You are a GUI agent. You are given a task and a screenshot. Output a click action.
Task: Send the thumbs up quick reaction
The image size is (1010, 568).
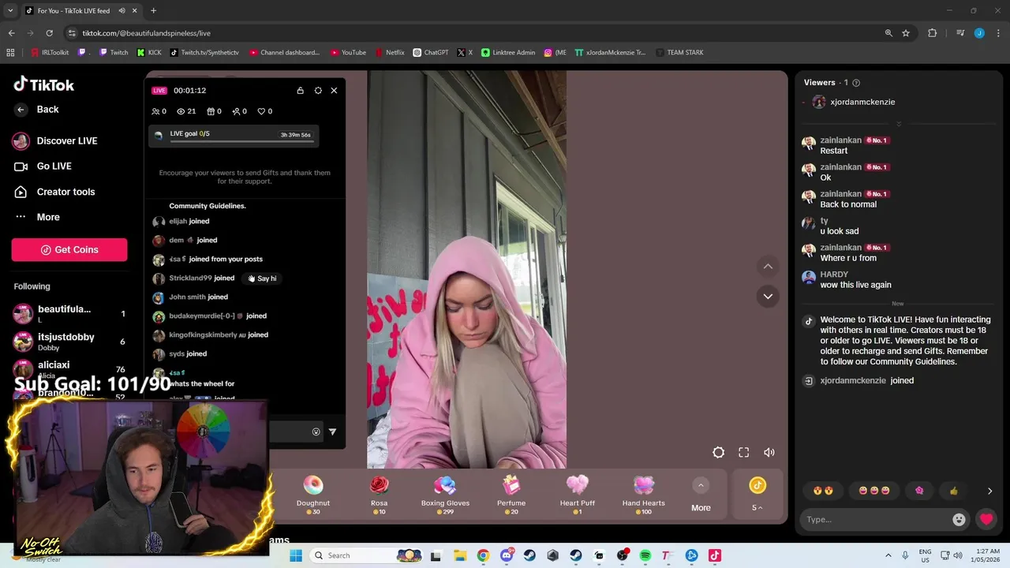[x=954, y=491]
